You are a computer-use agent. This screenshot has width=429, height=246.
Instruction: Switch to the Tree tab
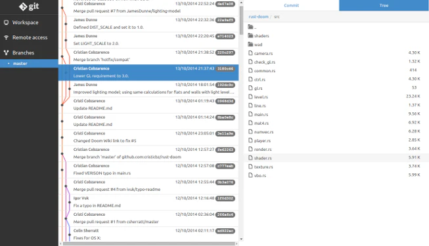384,5
